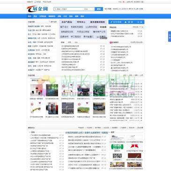Image resolution: width=171 pixels, height=171 pixels.
Task: Open the red and blue cylinders product thumbnail
Action: [x=52, y=108]
